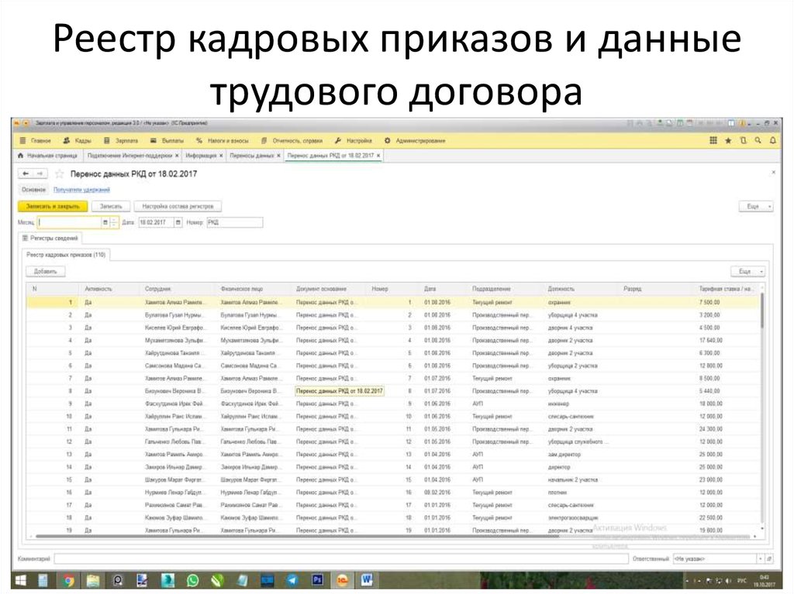Switch to the Кадры section

click(x=80, y=141)
